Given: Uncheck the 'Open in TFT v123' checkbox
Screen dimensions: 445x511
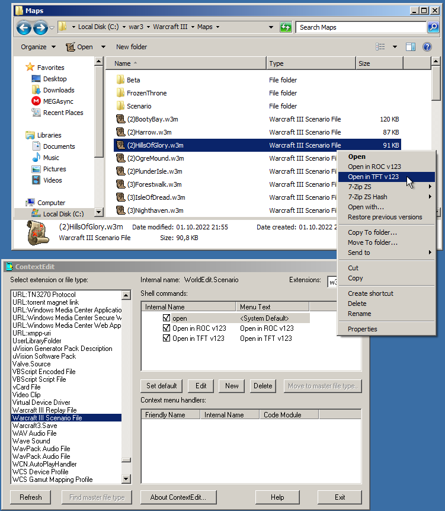Looking at the screenshot, I should pos(167,338).
